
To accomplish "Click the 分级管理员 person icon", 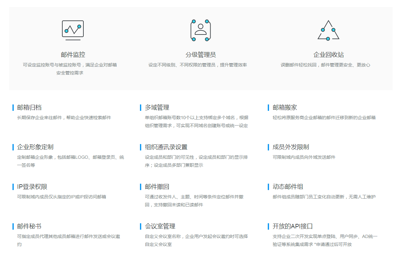I will [x=201, y=30].
